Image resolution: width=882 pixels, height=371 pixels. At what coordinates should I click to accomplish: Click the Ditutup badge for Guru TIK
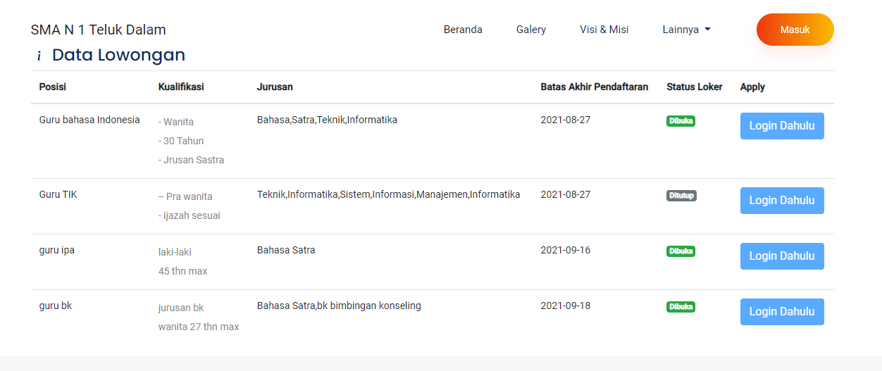681,196
